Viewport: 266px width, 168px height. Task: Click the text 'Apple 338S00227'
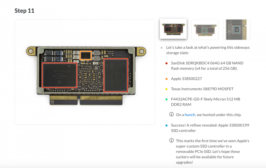point(187,79)
